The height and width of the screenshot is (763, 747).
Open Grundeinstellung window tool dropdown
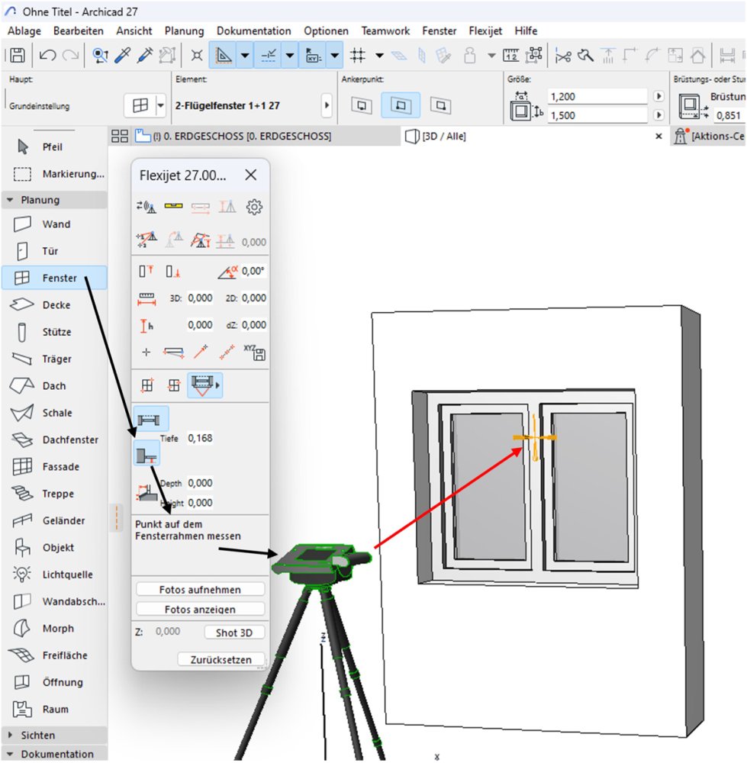coord(160,105)
